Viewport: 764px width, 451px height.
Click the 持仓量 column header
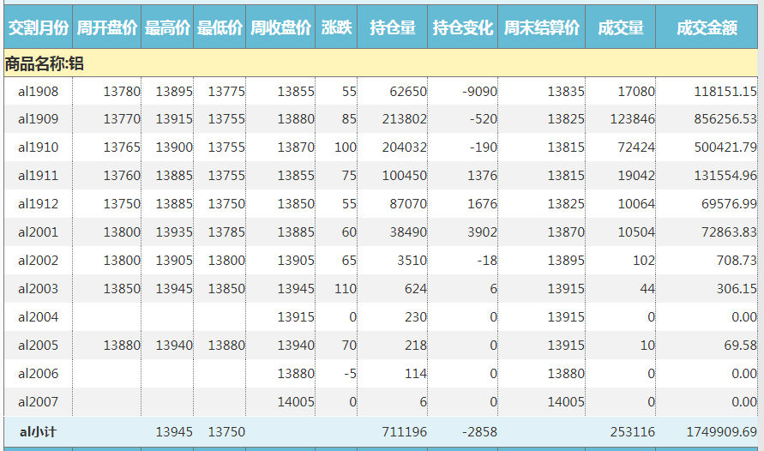[x=393, y=28]
